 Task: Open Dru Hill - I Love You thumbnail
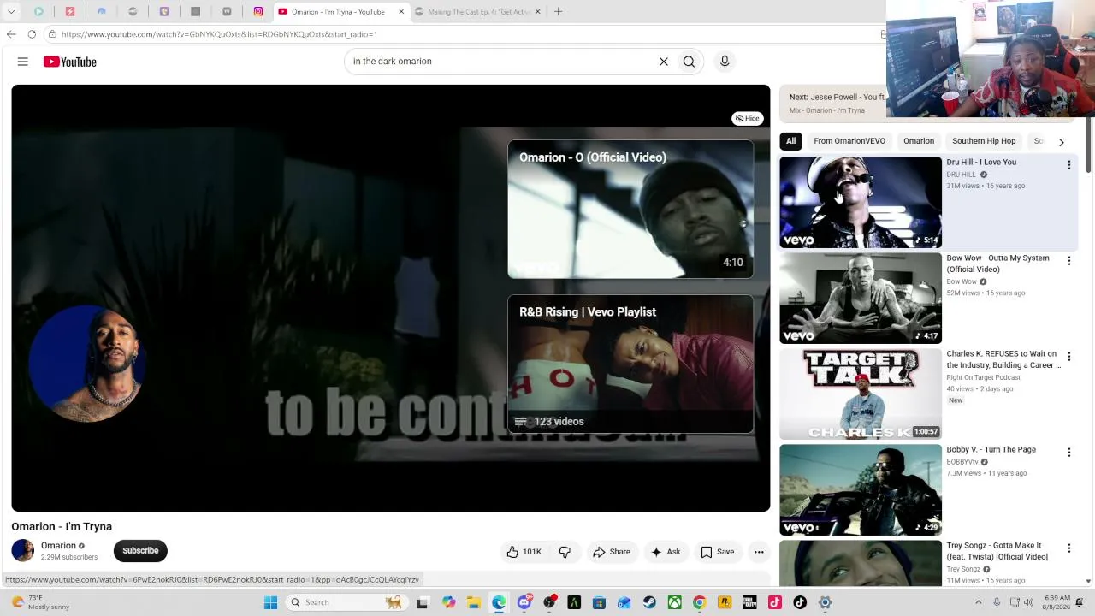click(x=861, y=202)
